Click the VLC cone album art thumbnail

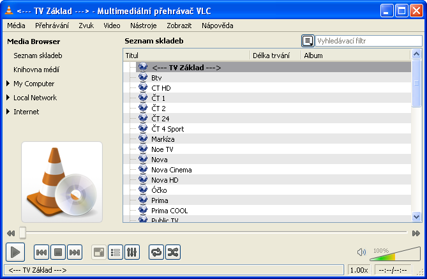(62, 182)
